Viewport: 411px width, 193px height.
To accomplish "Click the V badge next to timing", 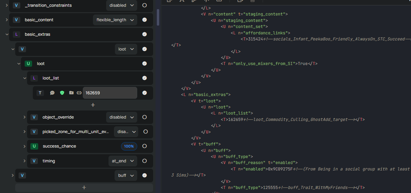I will pos(34,161).
